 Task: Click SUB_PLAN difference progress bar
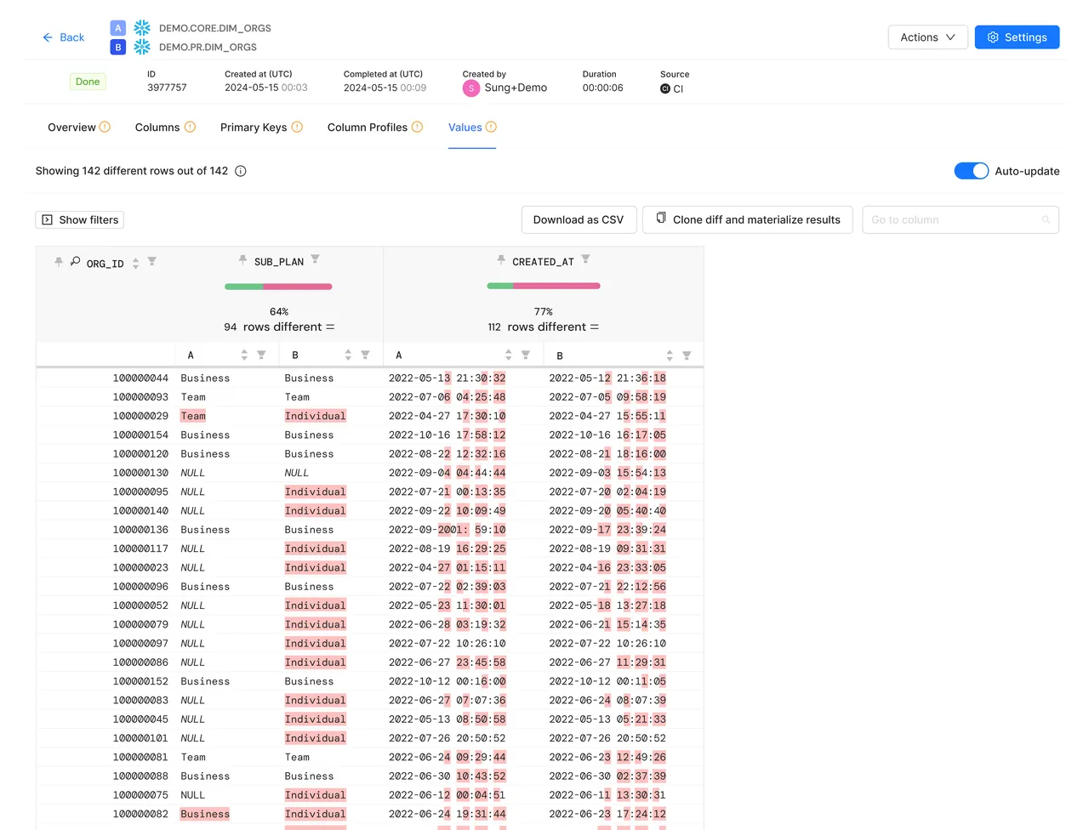[278, 287]
